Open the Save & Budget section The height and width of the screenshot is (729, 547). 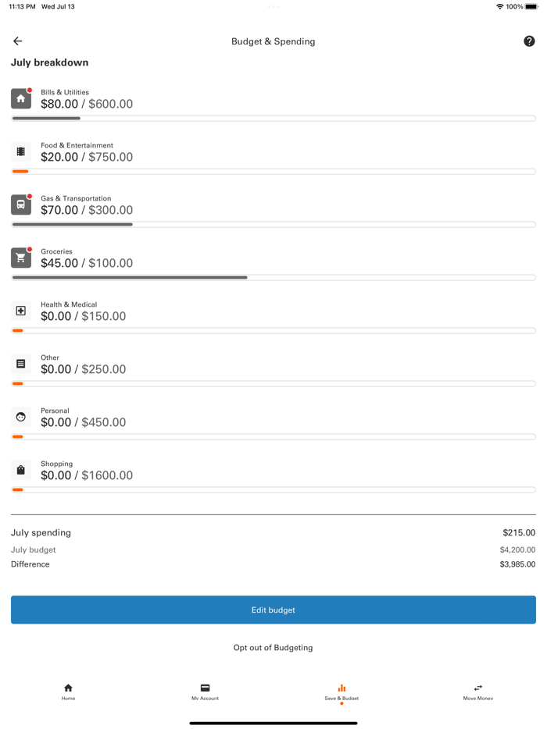point(341,692)
